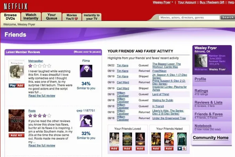Viewport: 235px width, 157px height.
Task: Open Under the Greenwood Tree link
Action: (x=169, y=118)
